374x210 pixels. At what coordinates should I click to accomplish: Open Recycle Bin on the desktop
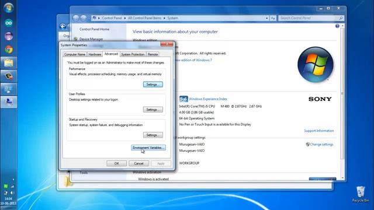click(x=361, y=194)
